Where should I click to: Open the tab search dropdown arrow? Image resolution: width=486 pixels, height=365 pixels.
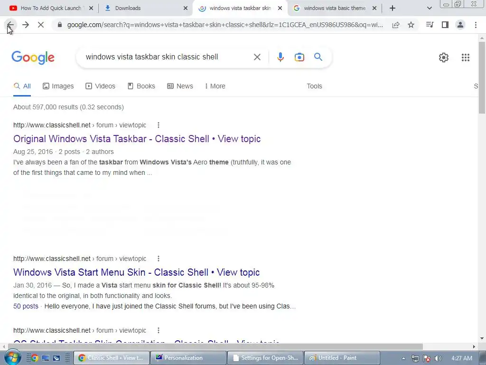pyautogui.click(x=429, y=8)
